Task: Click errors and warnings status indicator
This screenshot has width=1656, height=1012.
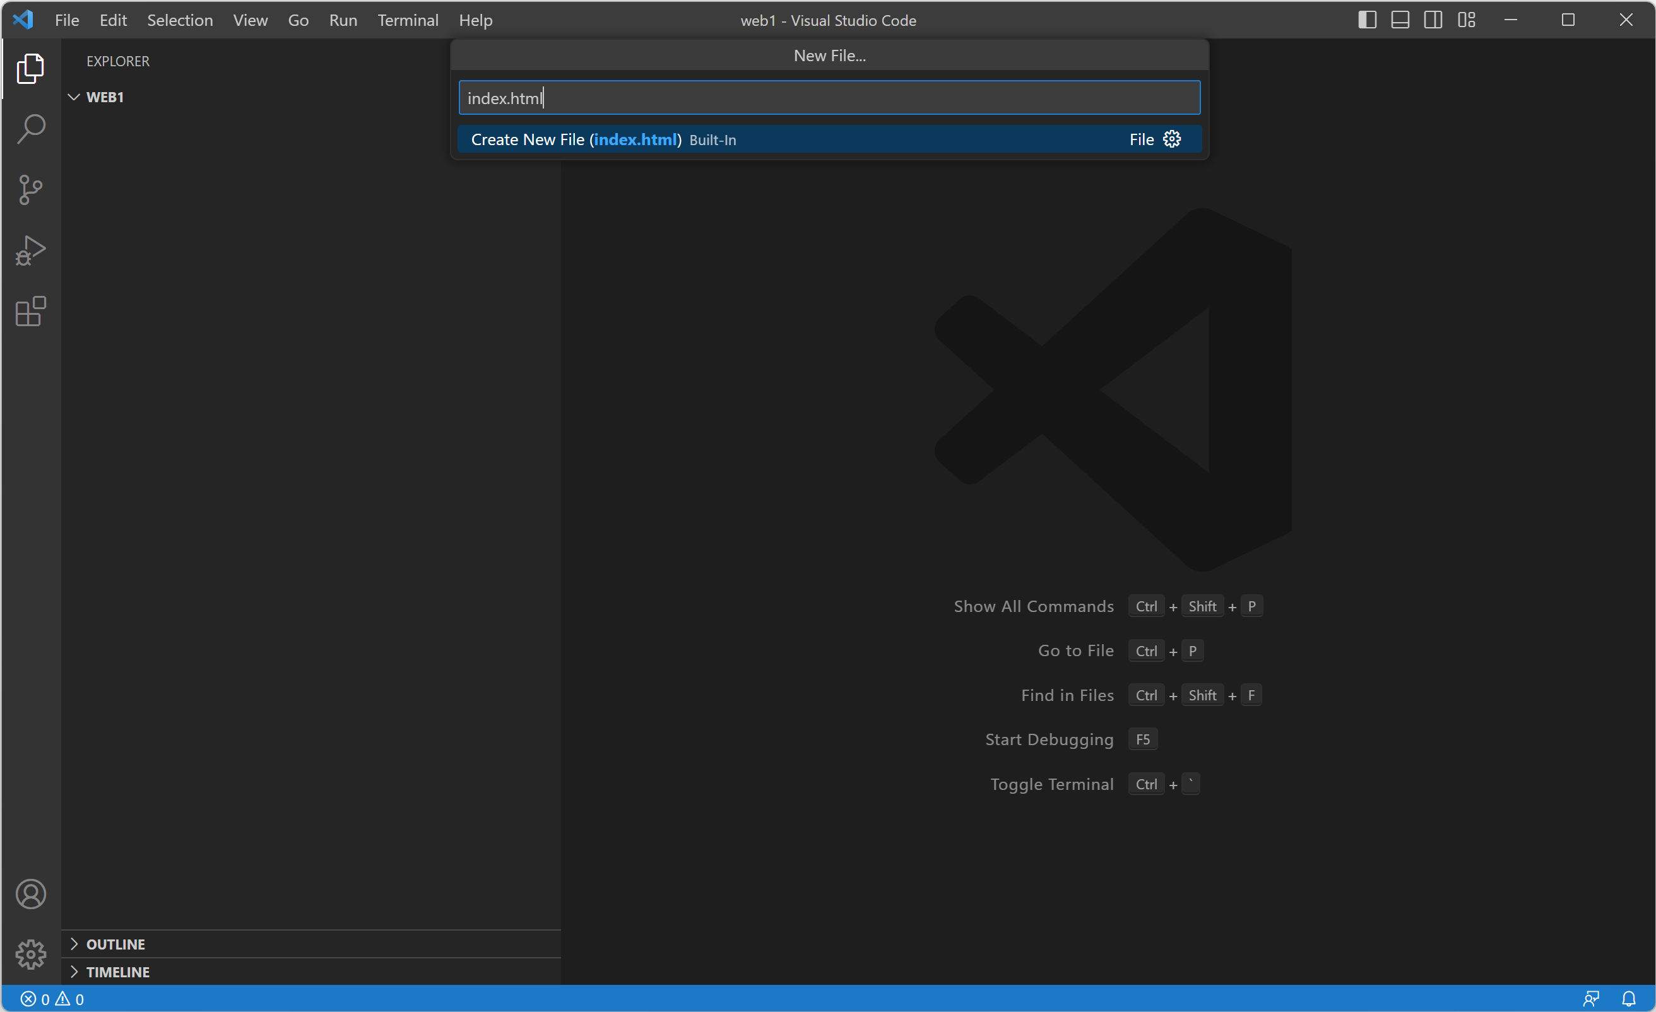Action: [52, 999]
